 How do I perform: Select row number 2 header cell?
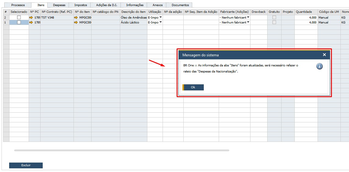coord(6,17)
